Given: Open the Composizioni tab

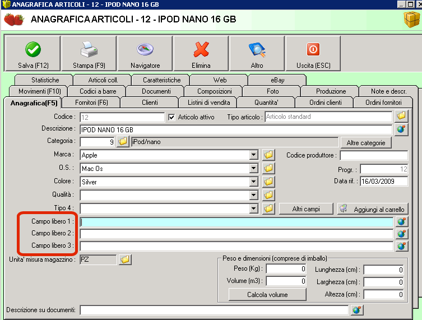Looking at the screenshot, I should coord(214,91).
